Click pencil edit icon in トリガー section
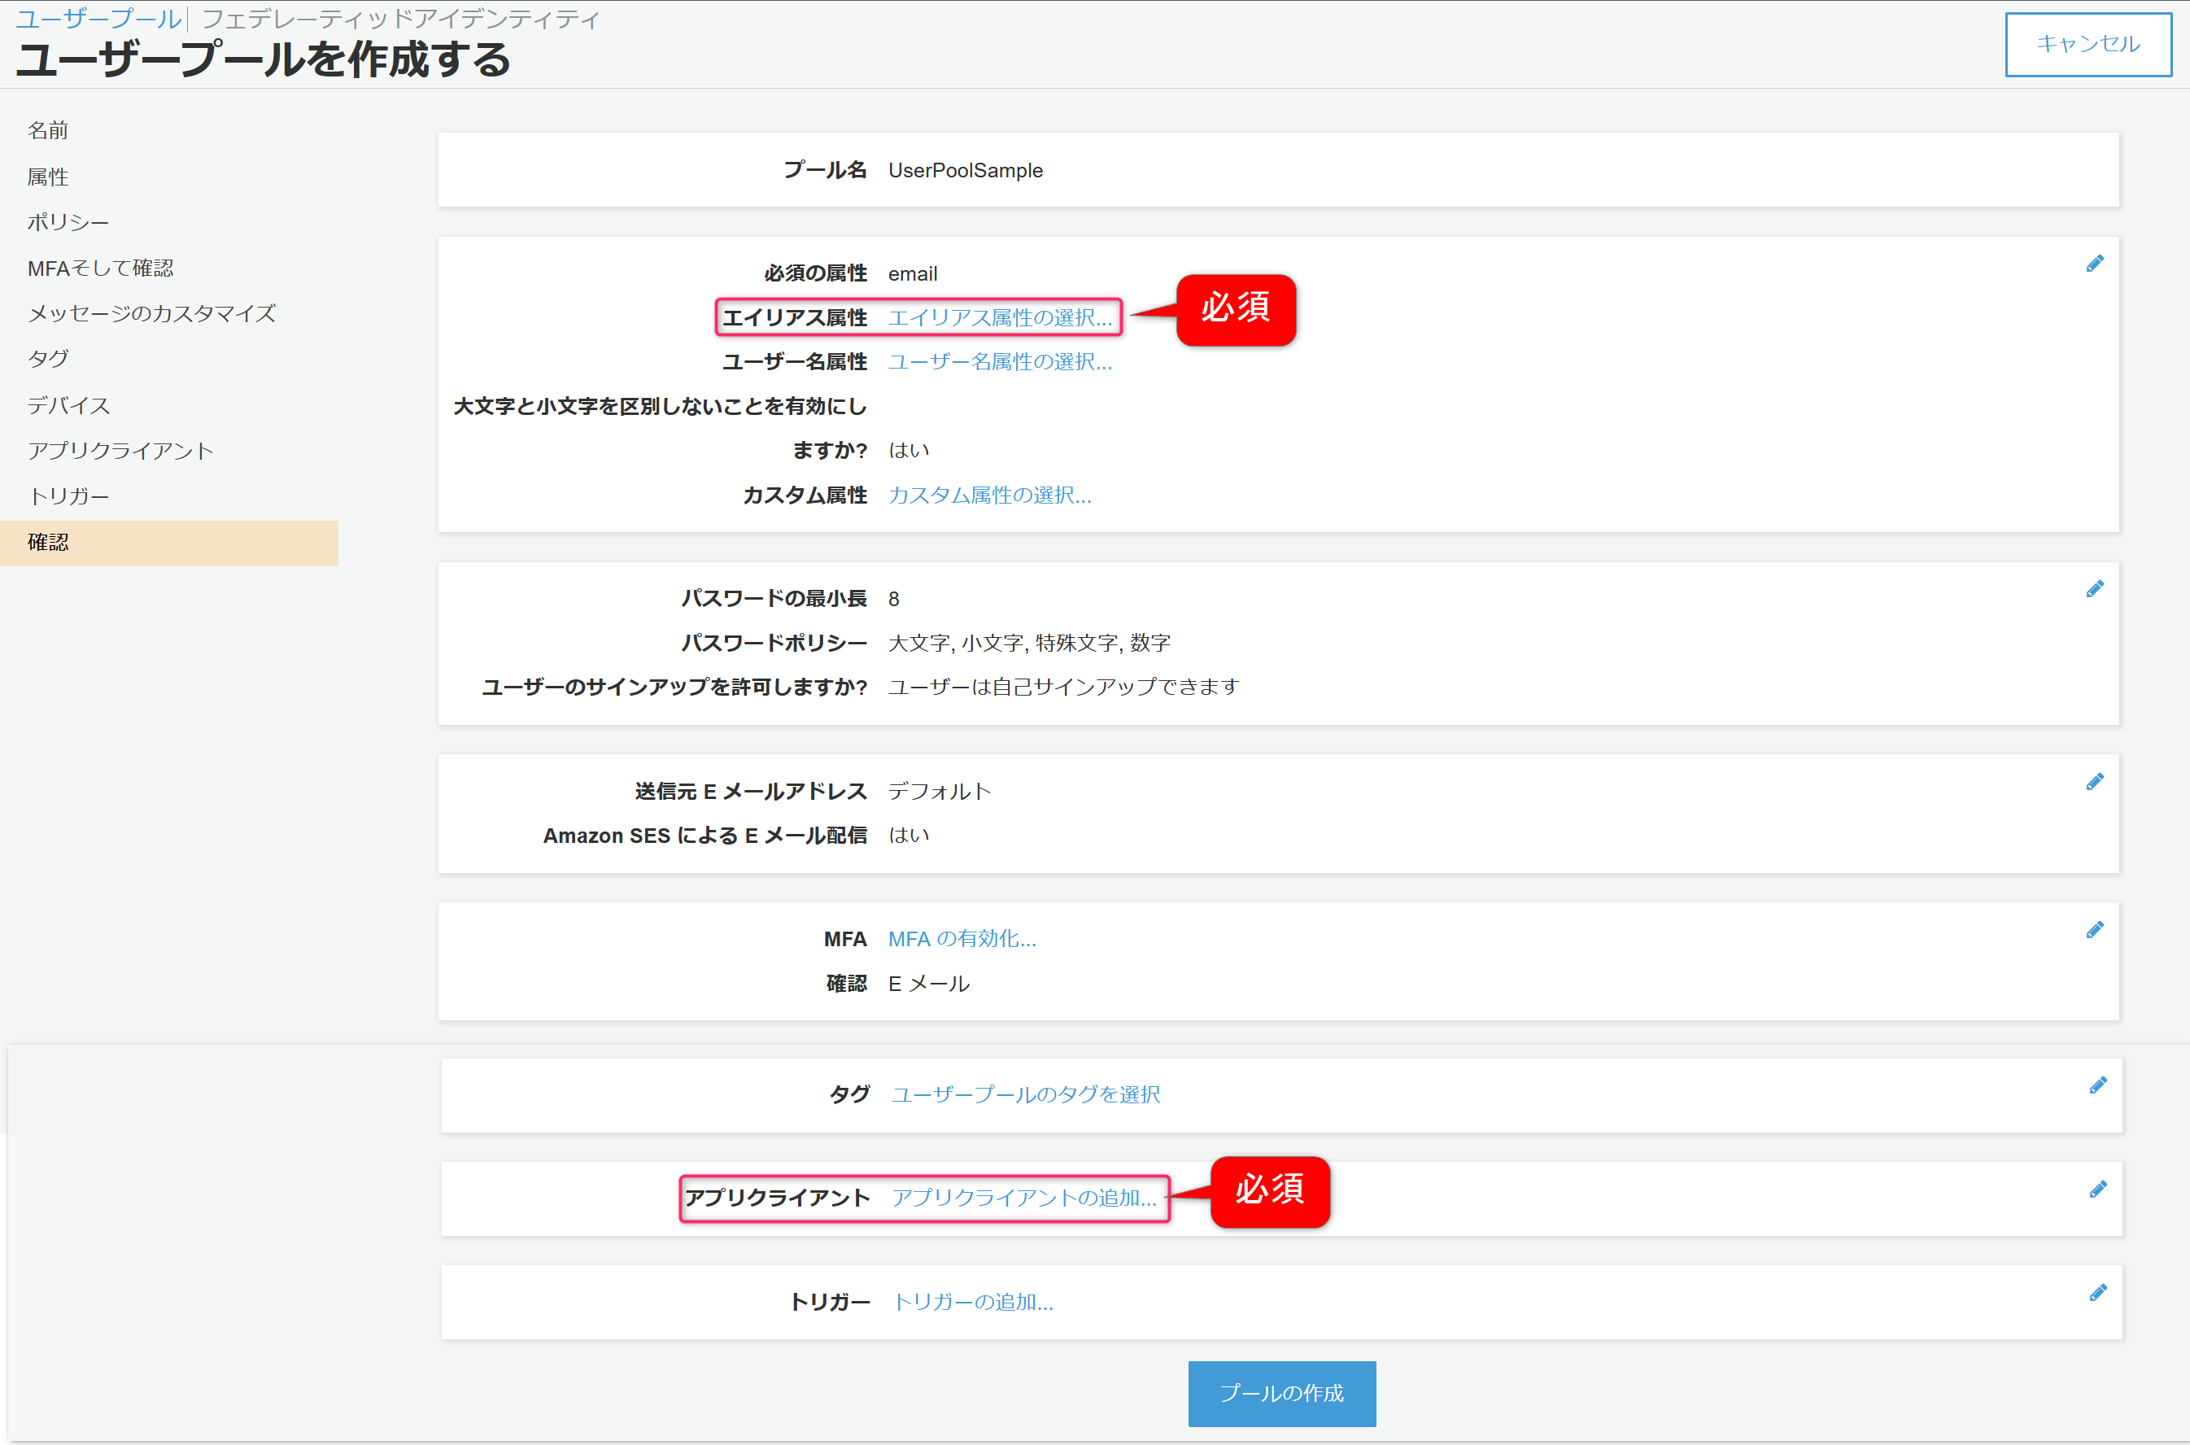2190x1445 pixels. coord(2097,1294)
